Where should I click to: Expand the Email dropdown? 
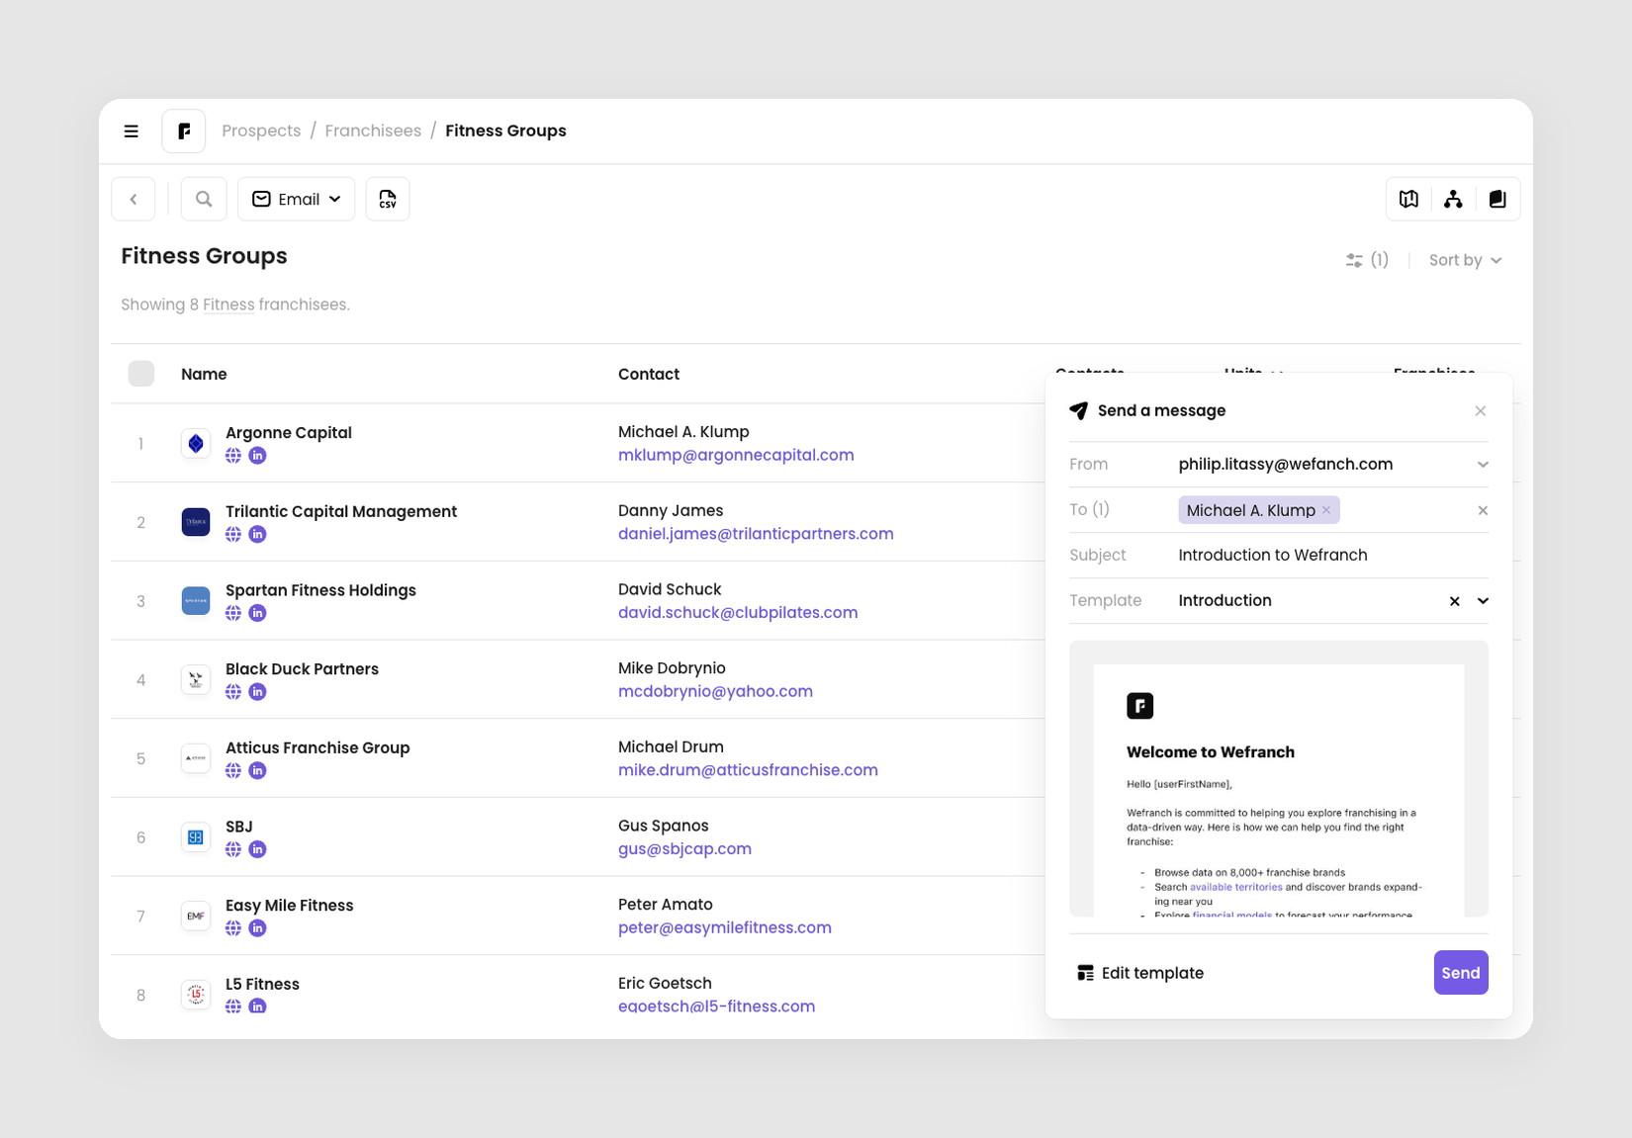296,199
